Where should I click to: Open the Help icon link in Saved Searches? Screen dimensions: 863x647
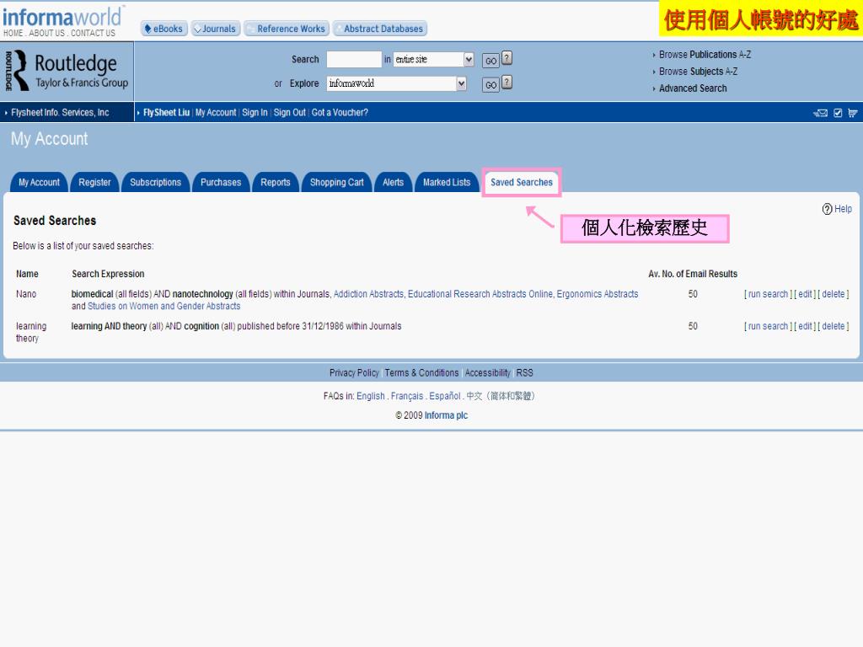point(837,209)
